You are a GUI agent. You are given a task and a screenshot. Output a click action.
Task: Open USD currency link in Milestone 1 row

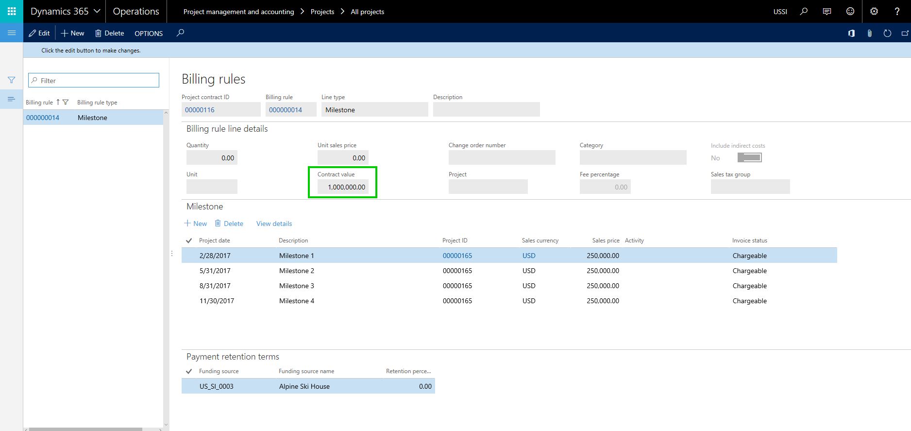[x=529, y=256]
